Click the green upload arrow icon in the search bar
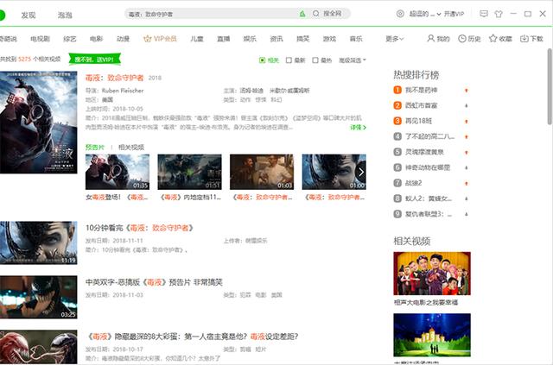 pos(302,14)
